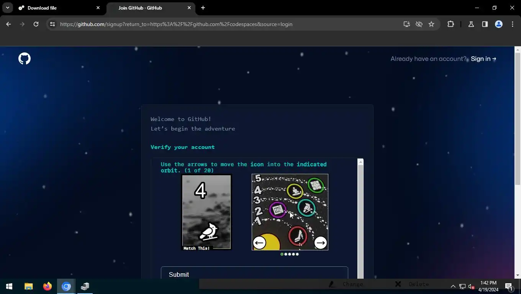Open the network tray icon
This screenshot has width=521, height=294.
pyautogui.click(x=462, y=286)
